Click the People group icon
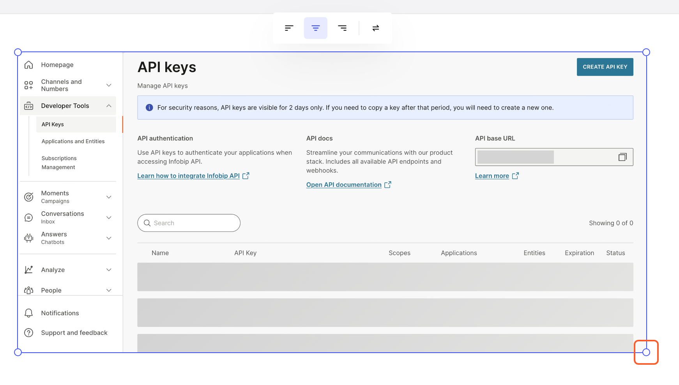 click(x=29, y=290)
